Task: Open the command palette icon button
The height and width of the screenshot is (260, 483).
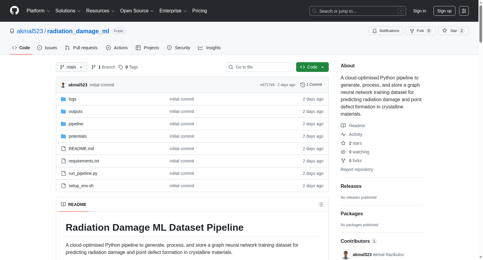Action: point(464,11)
